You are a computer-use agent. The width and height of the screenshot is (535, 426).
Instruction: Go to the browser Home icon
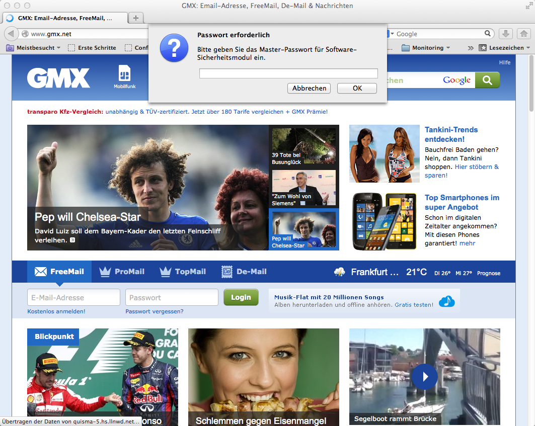pos(524,34)
